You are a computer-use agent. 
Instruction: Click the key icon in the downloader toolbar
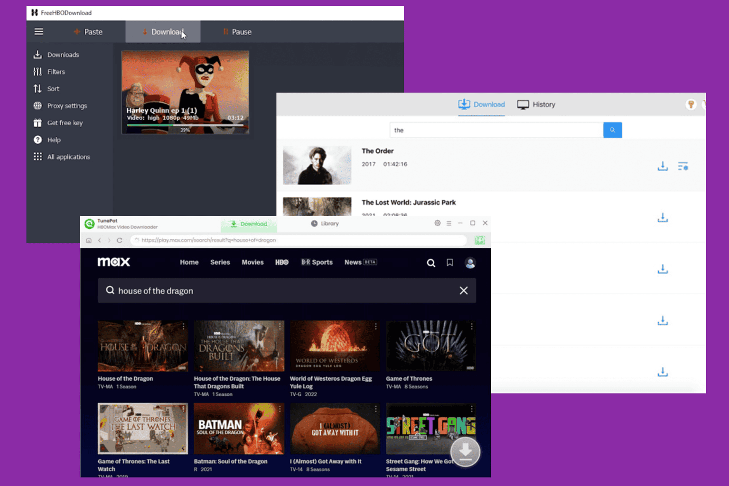(x=692, y=104)
